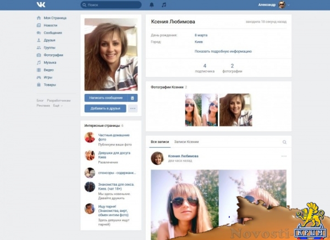
Task: Open the music player note icon
Action: pyautogui.click(x=163, y=5)
